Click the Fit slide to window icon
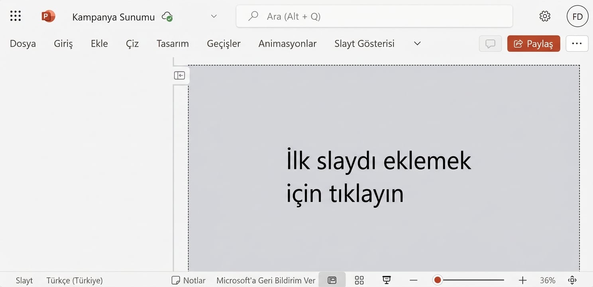The width and height of the screenshot is (593, 287). point(572,280)
